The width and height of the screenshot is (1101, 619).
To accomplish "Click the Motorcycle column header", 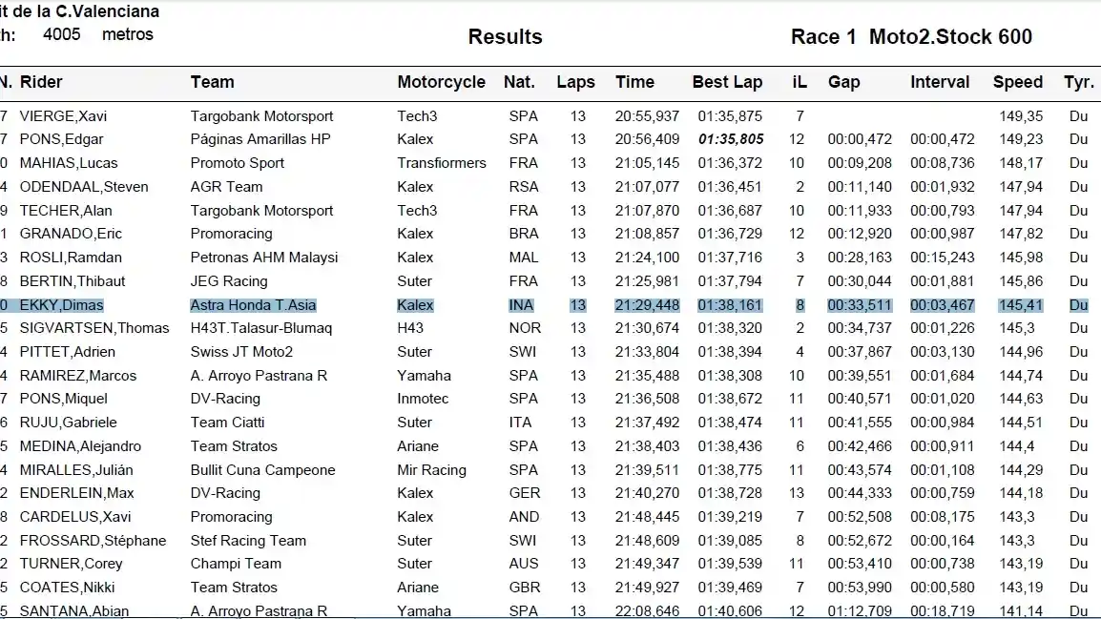I will pyautogui.click(x=441, y=82).
